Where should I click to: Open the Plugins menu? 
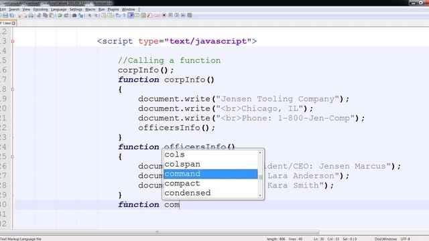[x=113, y=9]
